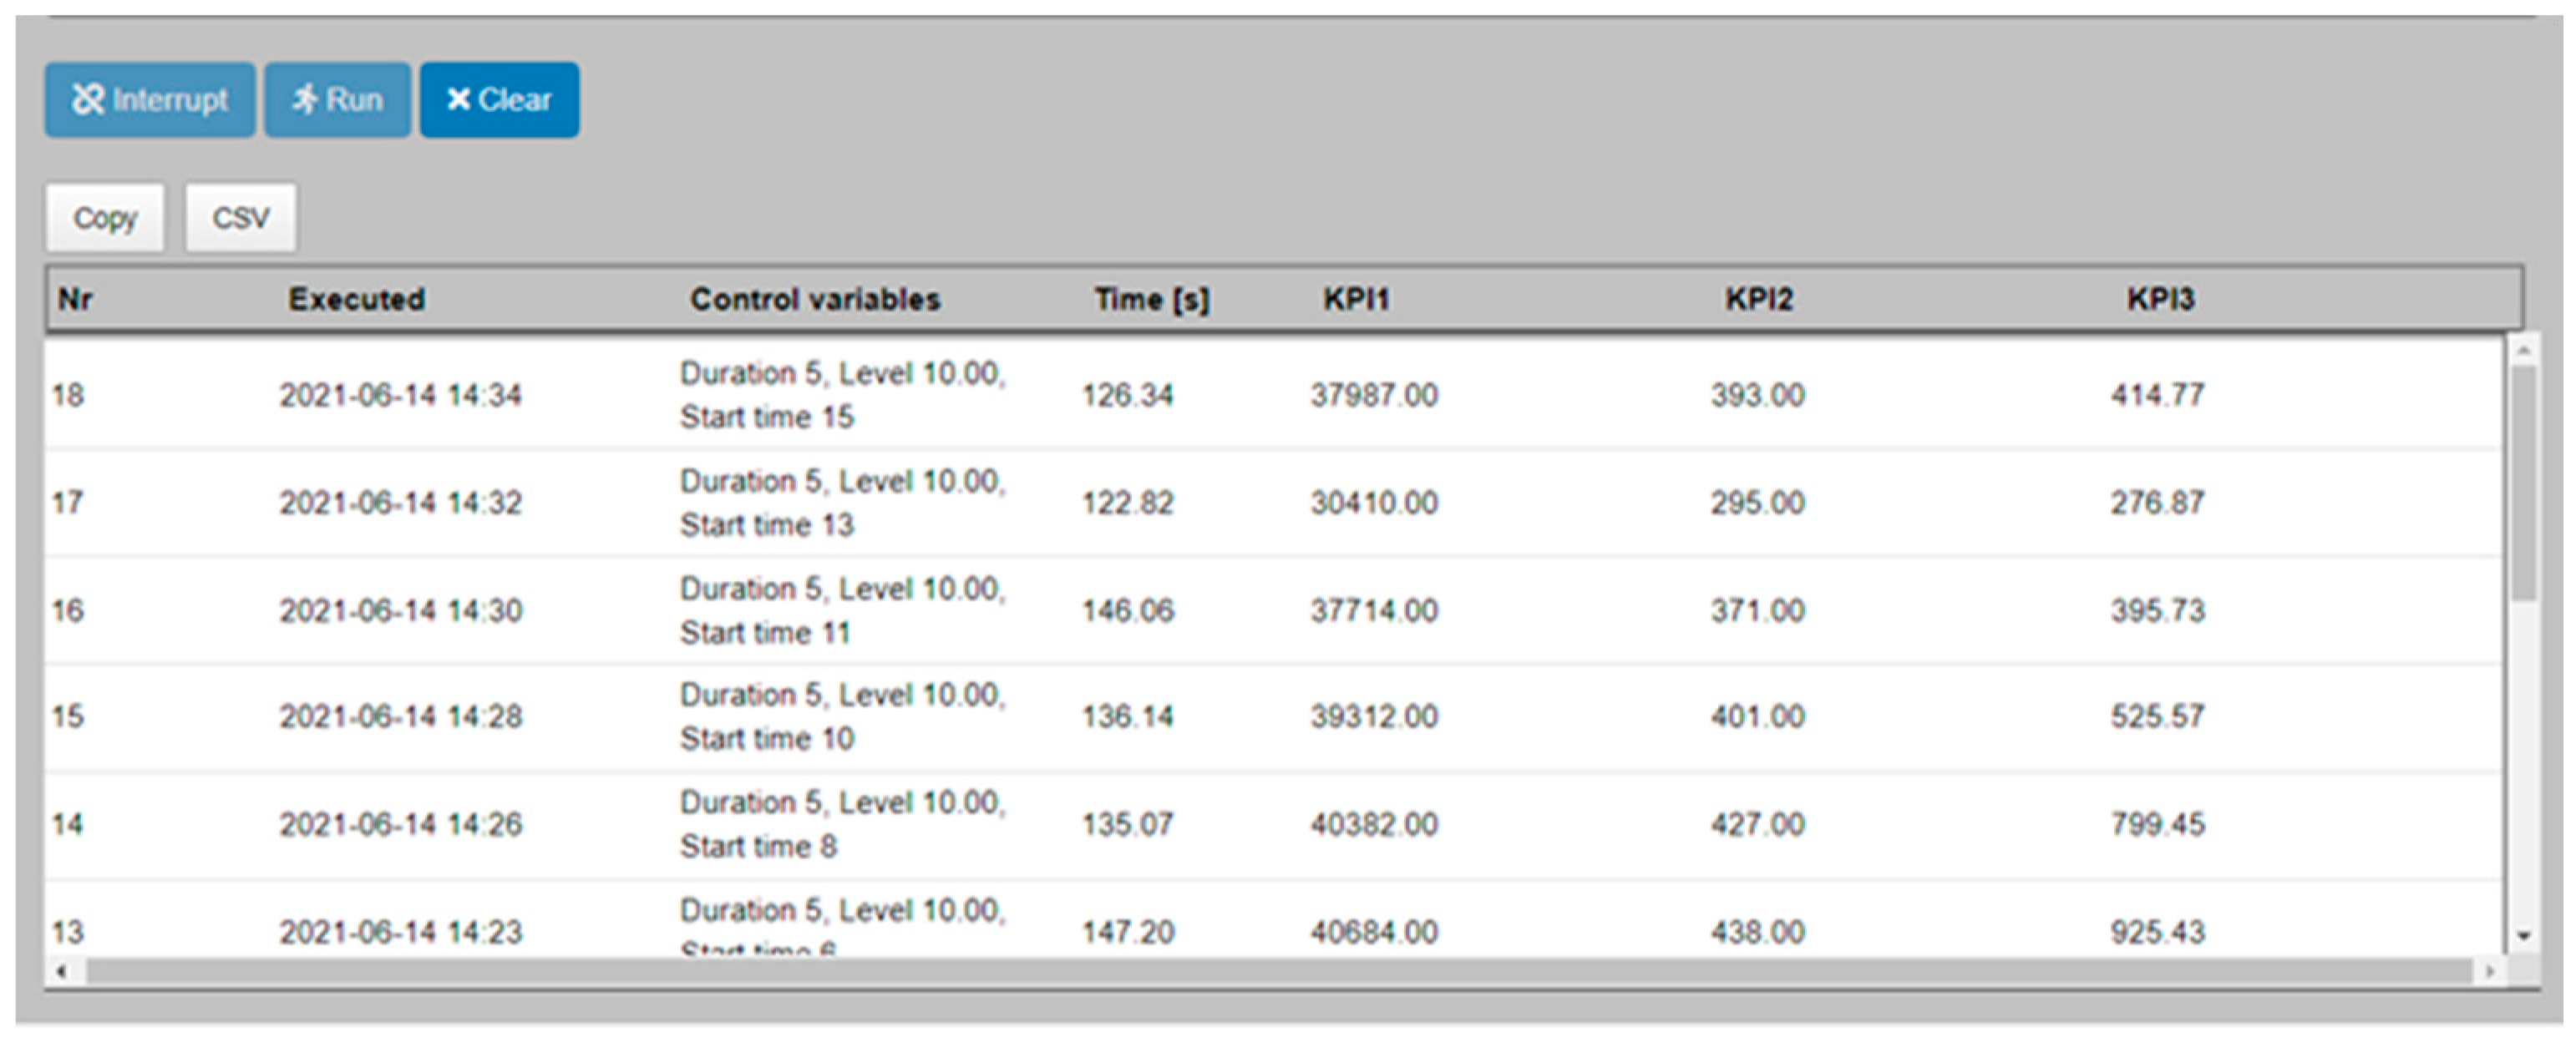Screen dimensions: 2576x1042
Task: Click vertical scrollbar down arrow
Action: click(x=2523, y=937)
